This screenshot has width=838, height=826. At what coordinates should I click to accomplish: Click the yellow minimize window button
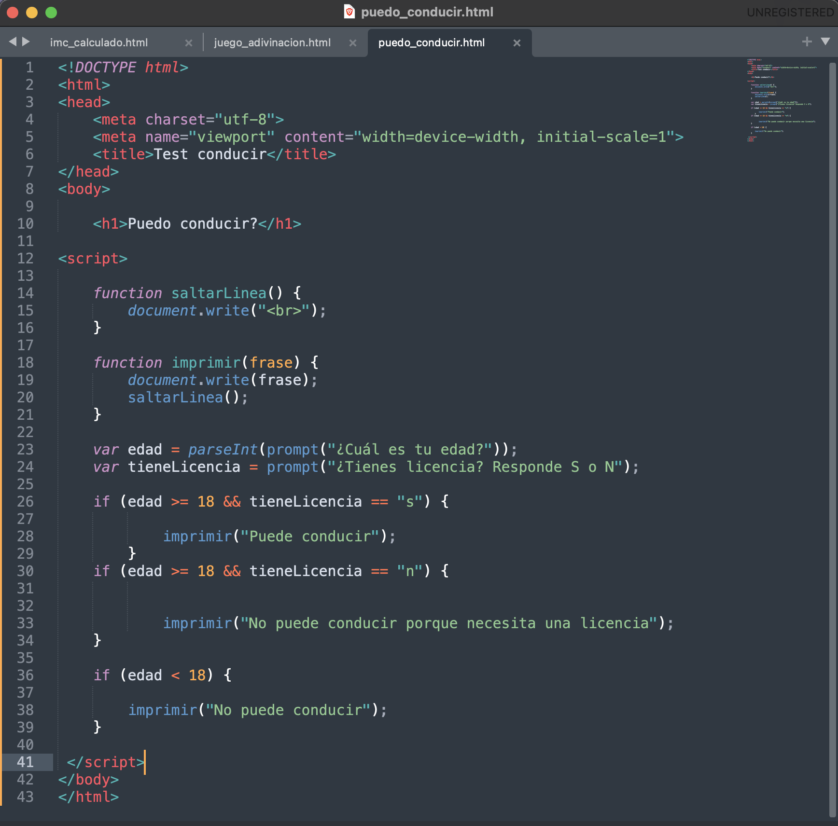click(x=32, y=13)
